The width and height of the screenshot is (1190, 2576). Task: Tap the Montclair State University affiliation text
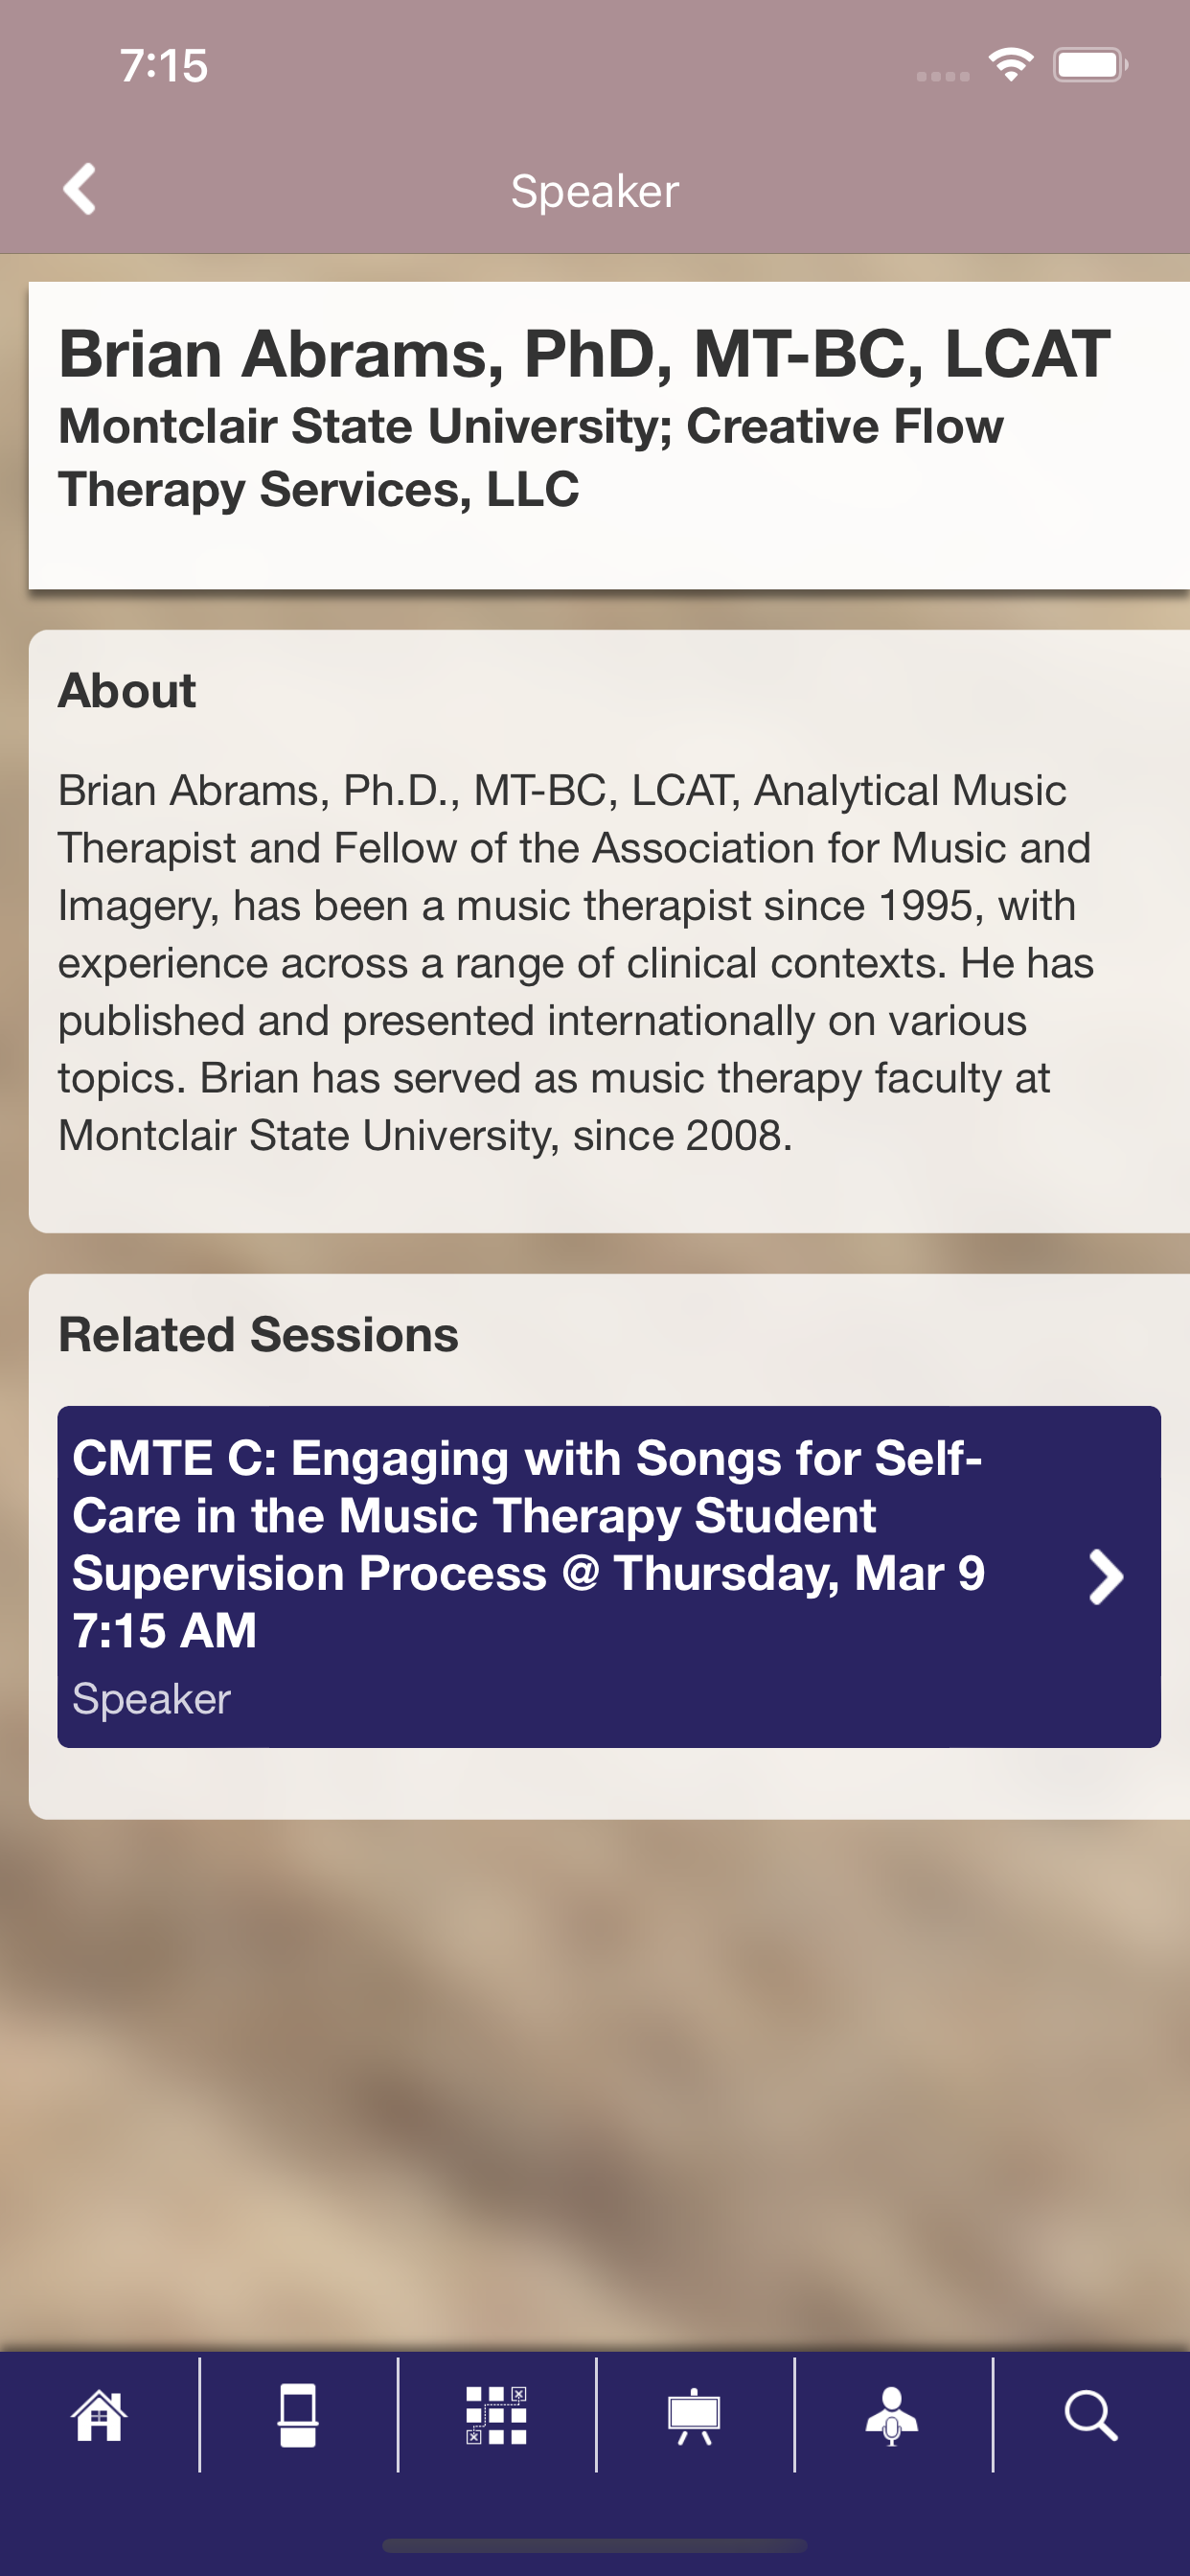[531, 458]
